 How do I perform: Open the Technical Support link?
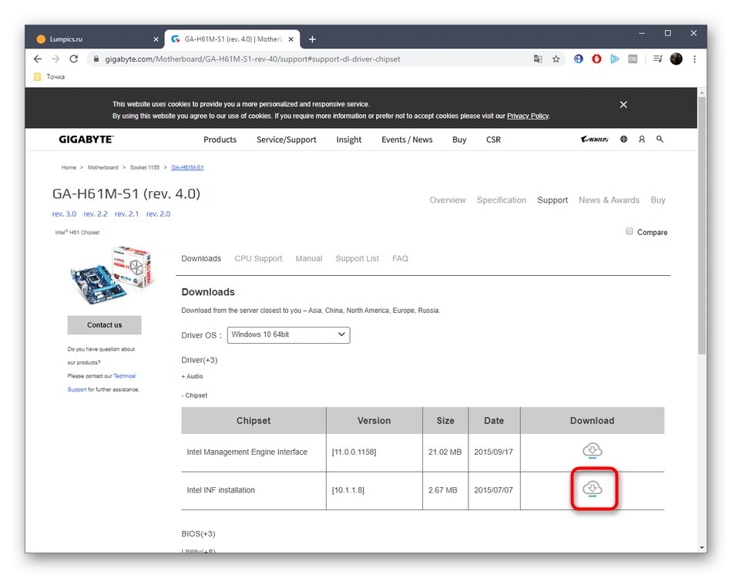click(x=125, y=376)
